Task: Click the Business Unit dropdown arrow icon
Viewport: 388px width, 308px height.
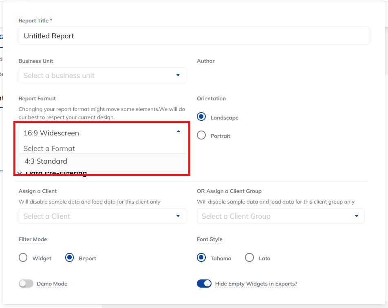Action: point(178,75)
